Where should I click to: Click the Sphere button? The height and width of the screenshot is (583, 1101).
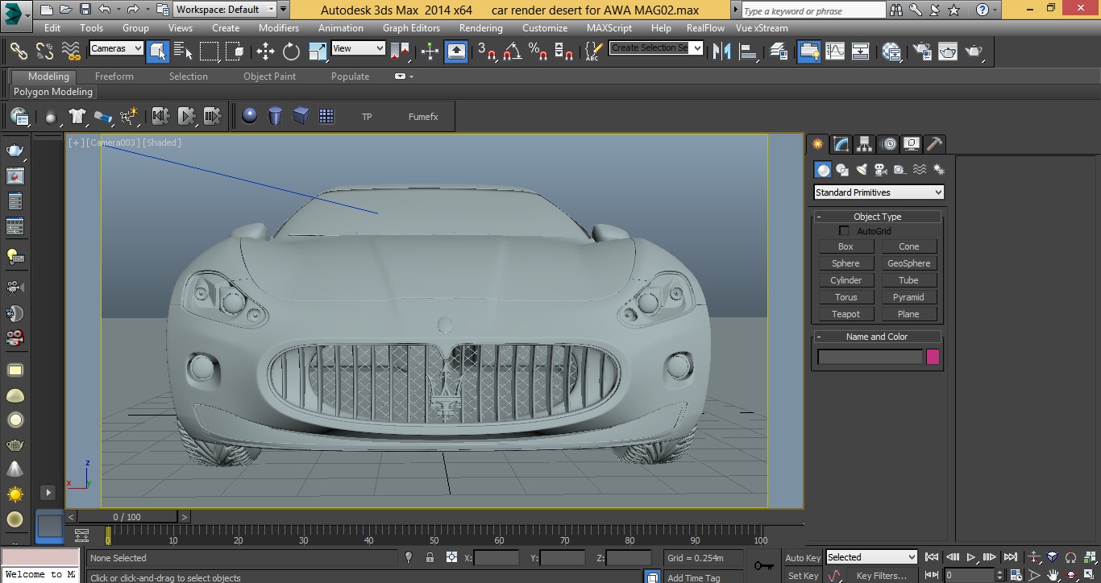click(x=845, y=263)
